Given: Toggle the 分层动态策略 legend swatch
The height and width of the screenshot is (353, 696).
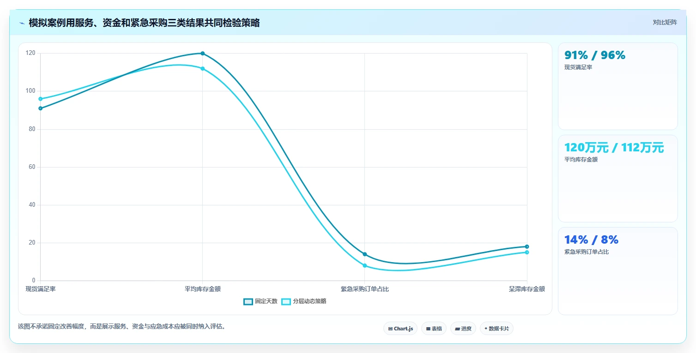Looking at the screenshot, I should (x=286, y=301).
